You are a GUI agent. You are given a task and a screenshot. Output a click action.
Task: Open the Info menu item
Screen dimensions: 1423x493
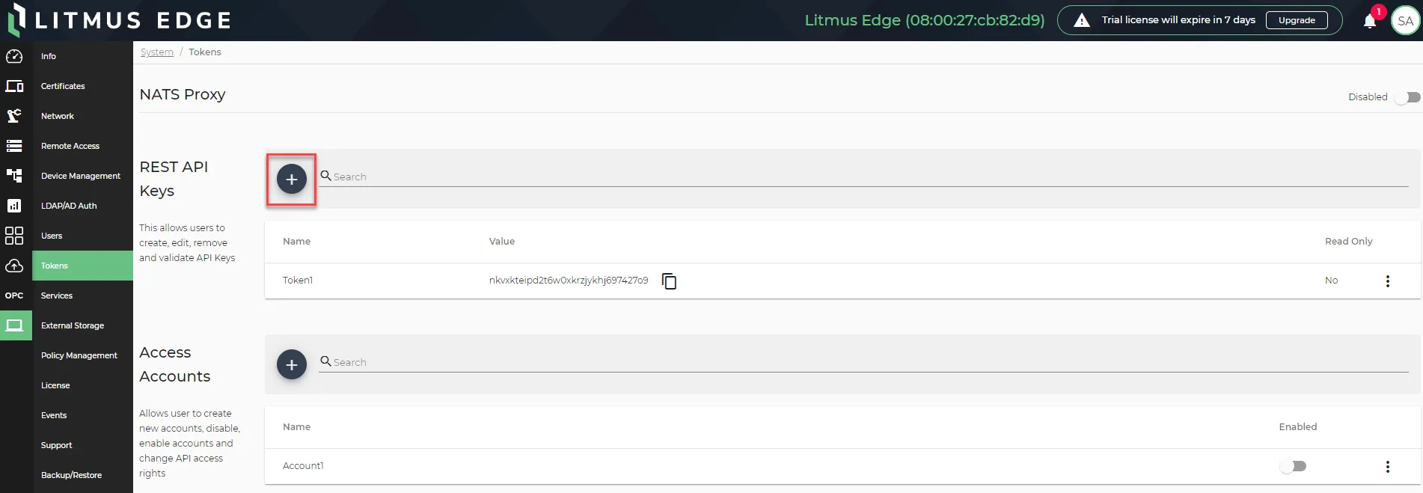[82, 56]
